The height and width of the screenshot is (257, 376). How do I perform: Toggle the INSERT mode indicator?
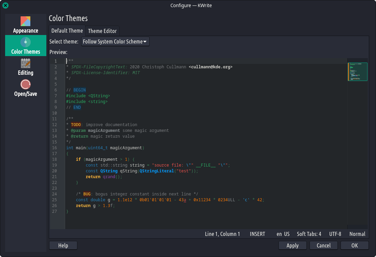[x=257, y=234]
